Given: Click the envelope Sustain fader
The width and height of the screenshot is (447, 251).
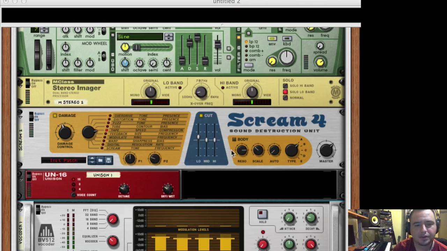Looking at the screenshot, I should (x=197, y=38).
